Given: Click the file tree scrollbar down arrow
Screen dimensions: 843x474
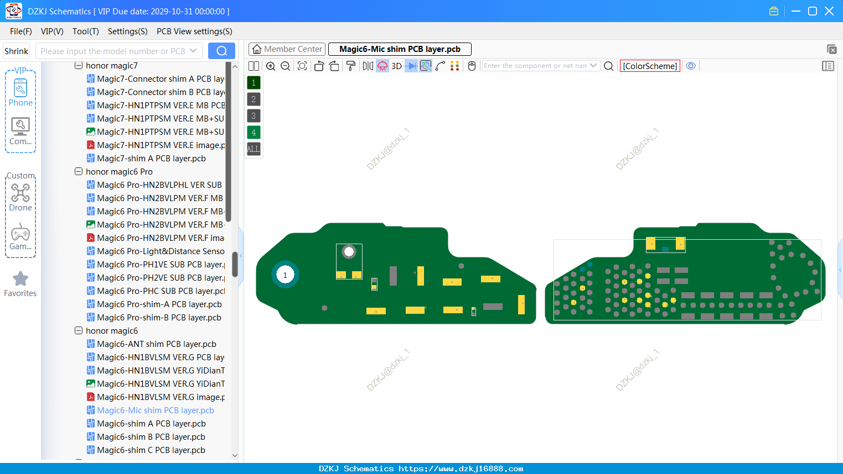Looking at the screenshot, I should tap(235, 456).
